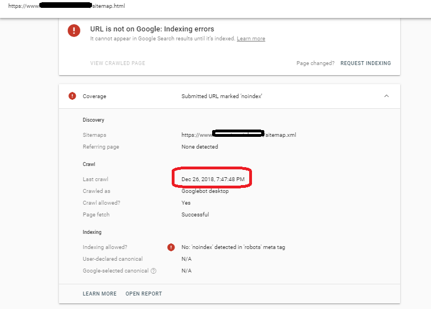Viewport: 431px width, 309px height.
Task: Click the large red indexing error icon
Action: (x=74, y=30)
